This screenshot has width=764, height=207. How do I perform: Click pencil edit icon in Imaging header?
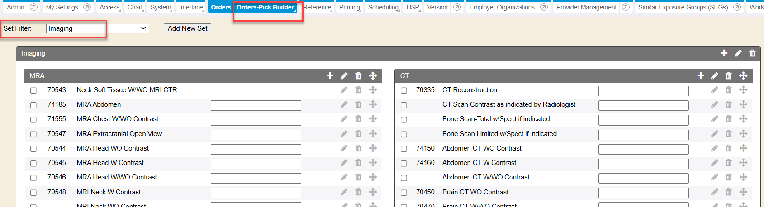click(738, 53)
